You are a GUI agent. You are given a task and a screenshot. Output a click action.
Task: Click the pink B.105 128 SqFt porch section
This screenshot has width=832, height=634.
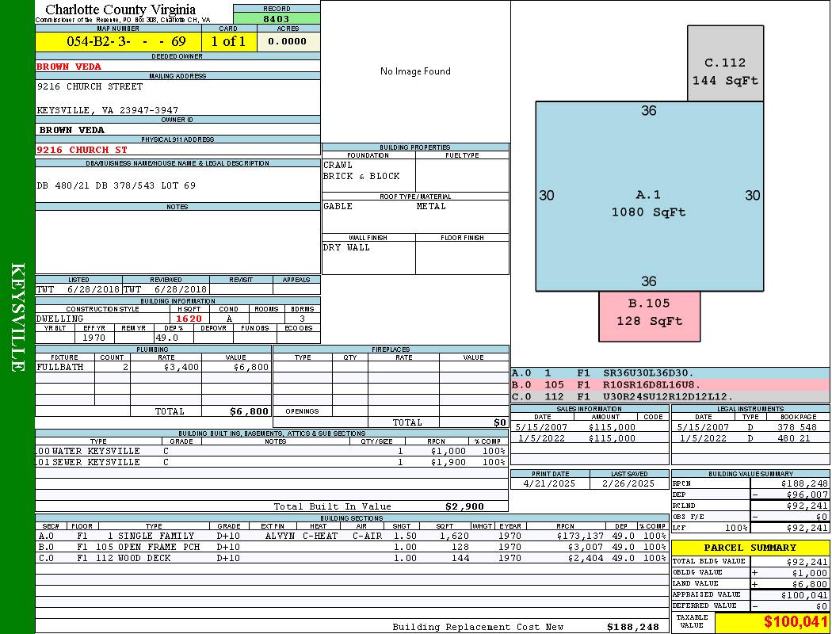tap(649, 316)
